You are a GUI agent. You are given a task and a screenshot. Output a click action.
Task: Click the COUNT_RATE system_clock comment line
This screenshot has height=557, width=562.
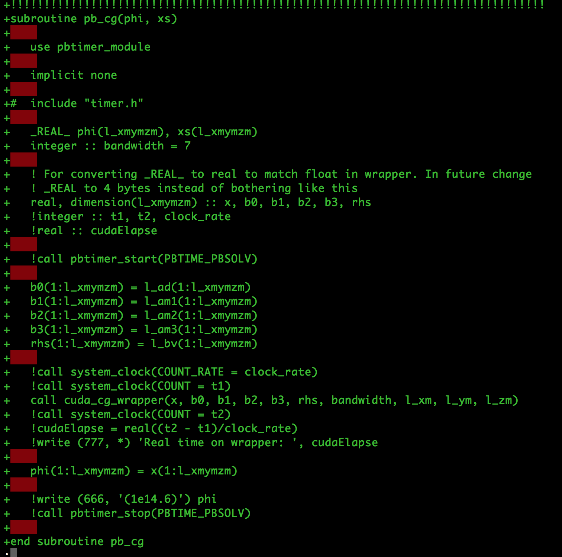(x=174, y=372)
